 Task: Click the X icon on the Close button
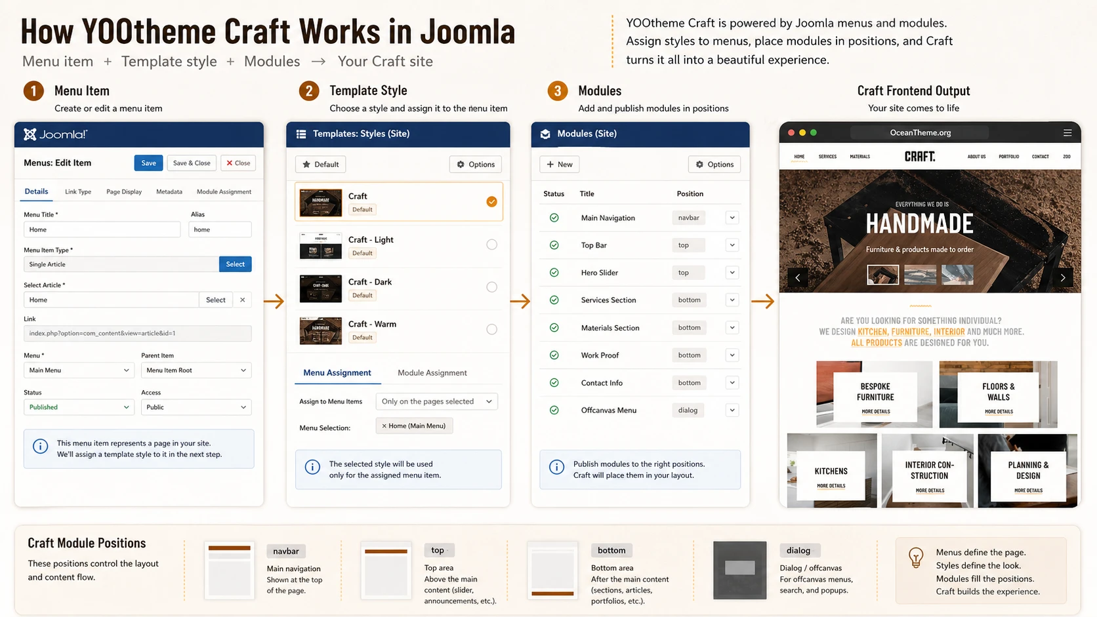coord(230,163)
